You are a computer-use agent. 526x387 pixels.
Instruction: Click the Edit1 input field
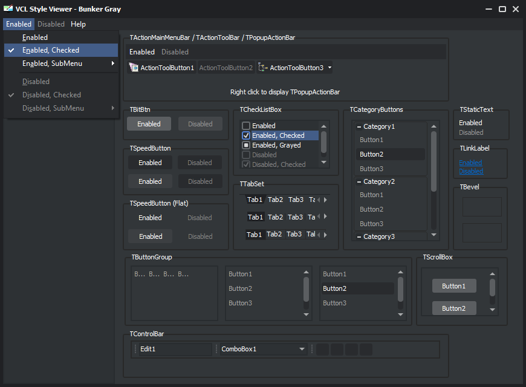pyautogui.click(x=175, y=349)
